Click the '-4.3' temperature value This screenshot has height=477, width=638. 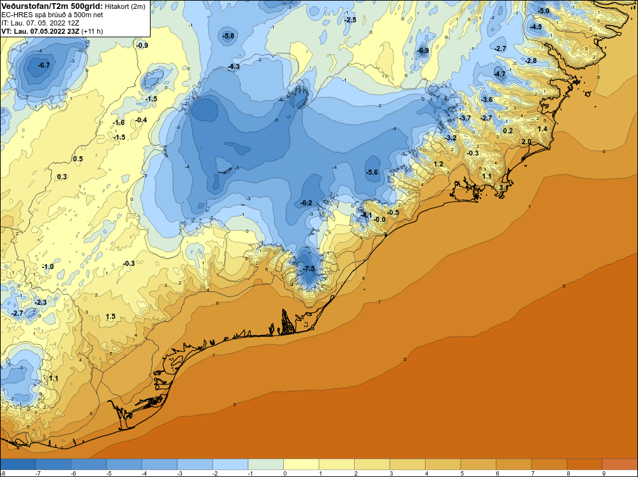tap(234, 66)
